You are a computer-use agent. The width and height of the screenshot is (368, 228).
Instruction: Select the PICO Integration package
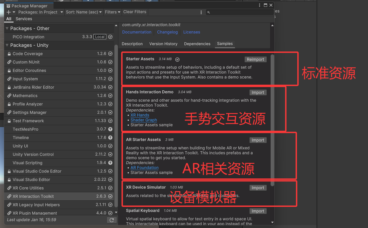point(59,37)
